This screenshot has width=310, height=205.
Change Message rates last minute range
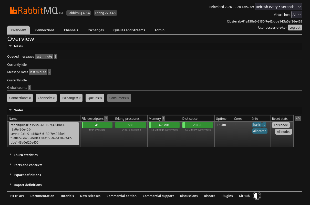38,72
